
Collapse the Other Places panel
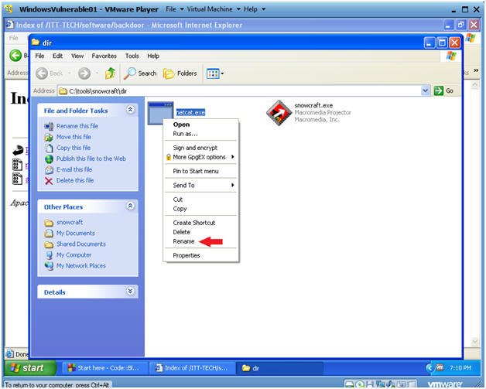pos(131,206)
